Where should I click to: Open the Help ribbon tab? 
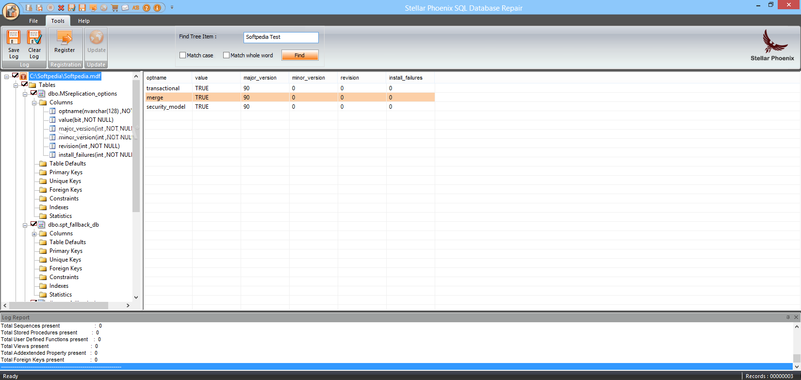pos(84,21)
